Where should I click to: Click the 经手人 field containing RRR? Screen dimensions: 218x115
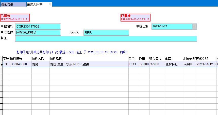(106, 33)
